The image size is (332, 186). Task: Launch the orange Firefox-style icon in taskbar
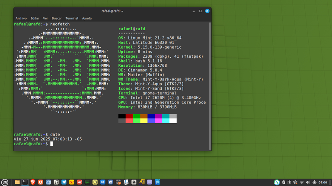[41, 182]
